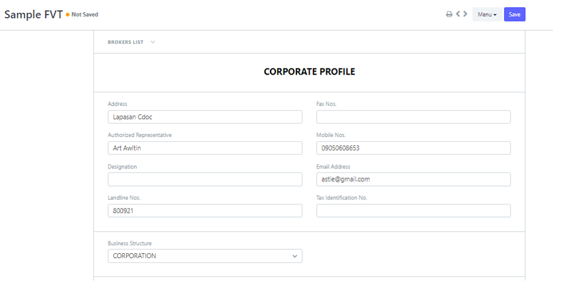Click the Business Structure label
The width and height of the screenshot is (567, 299).
point(130,243)
